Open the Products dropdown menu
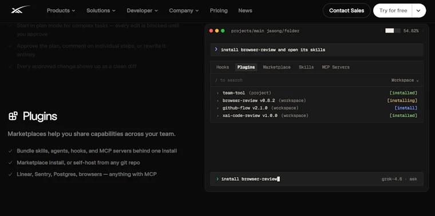 (x=61, y=10)
